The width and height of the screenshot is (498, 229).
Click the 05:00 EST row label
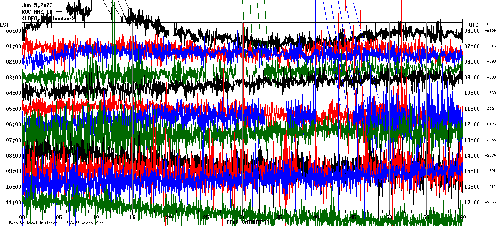coord(13,109)
